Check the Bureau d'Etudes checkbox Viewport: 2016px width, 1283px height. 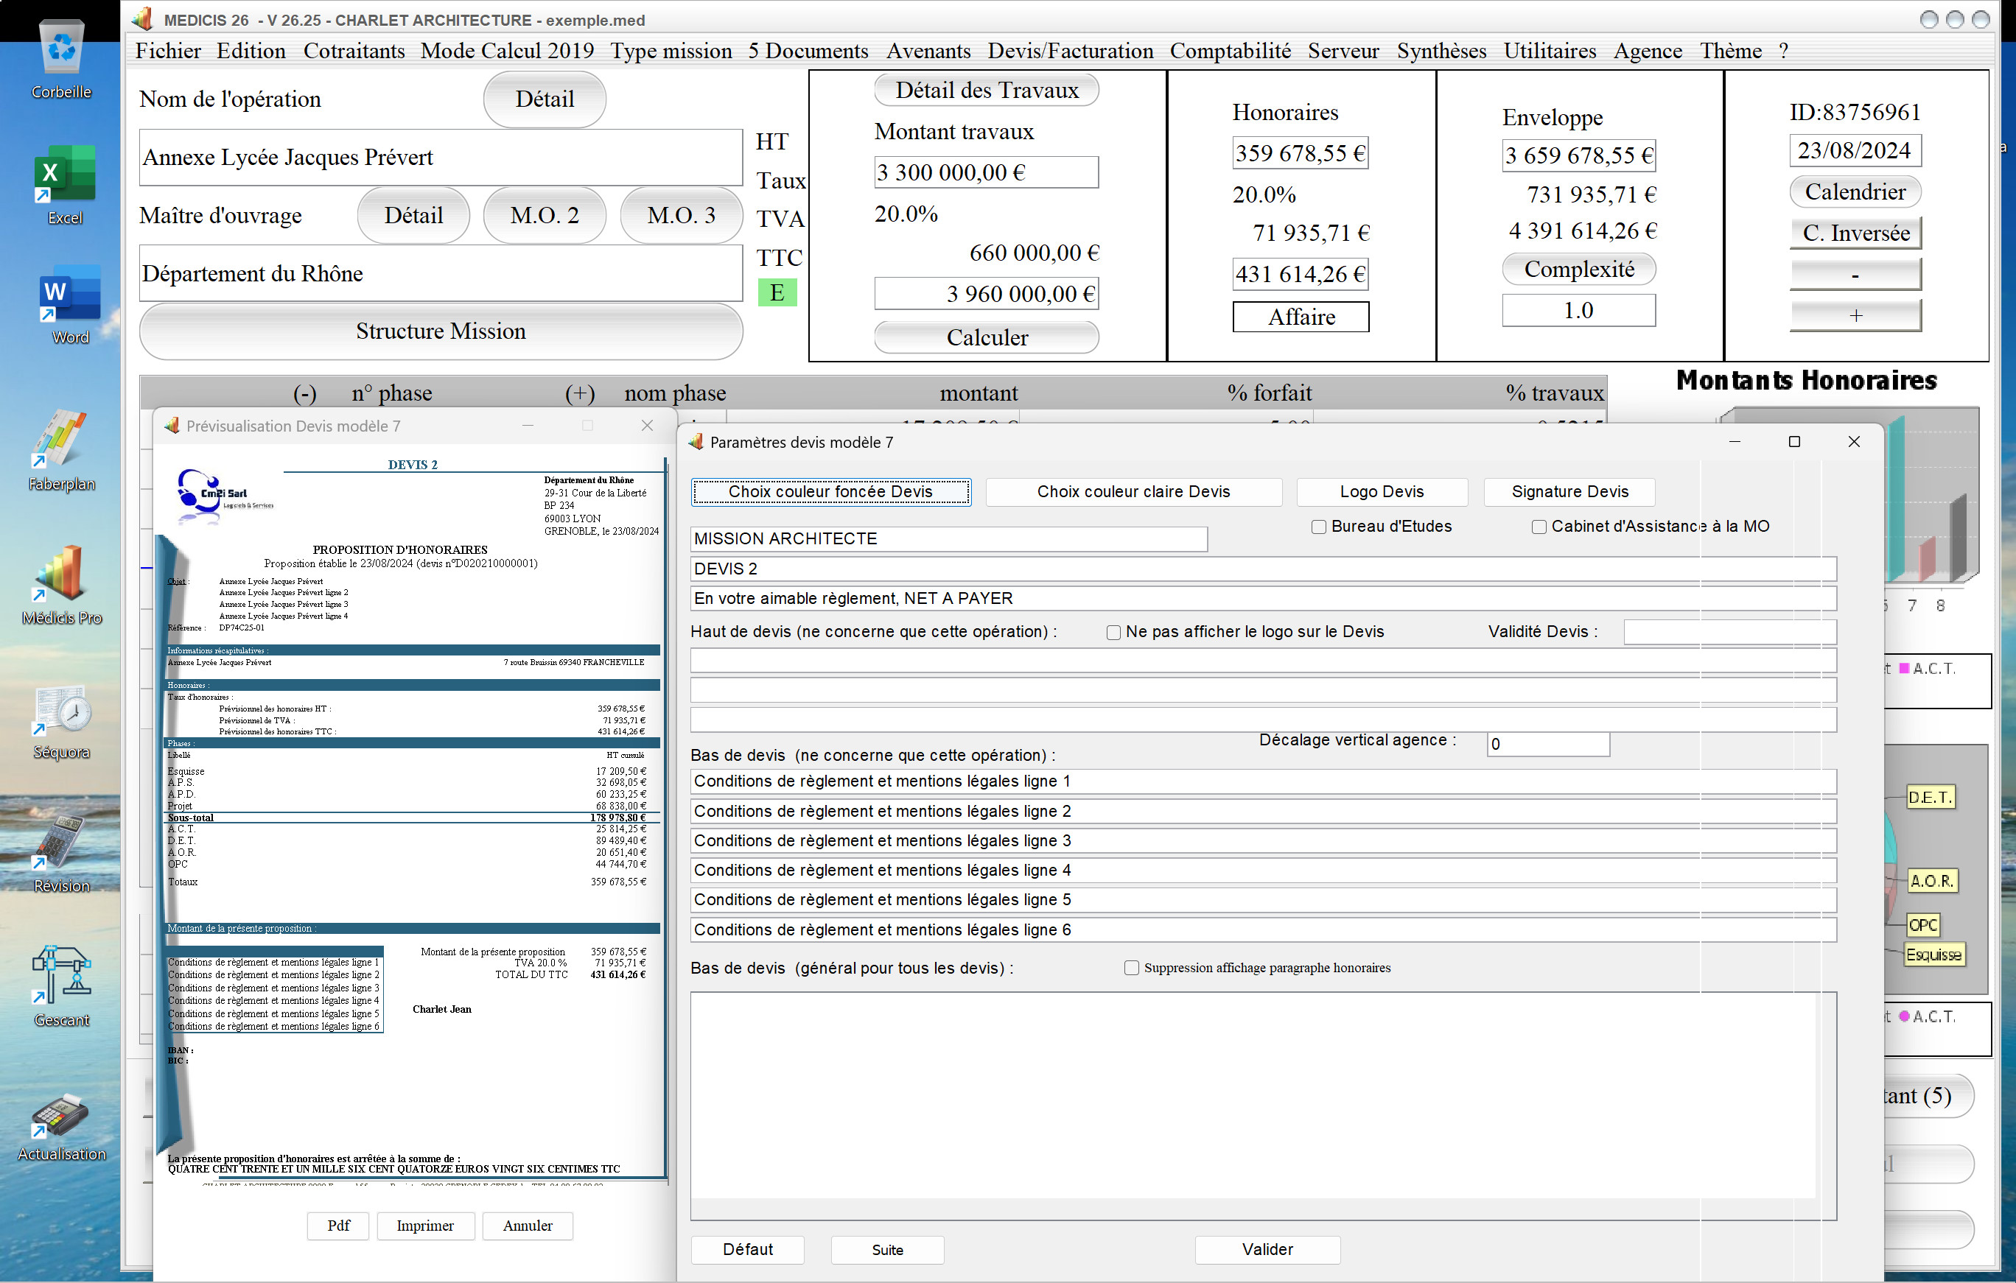1319,527
